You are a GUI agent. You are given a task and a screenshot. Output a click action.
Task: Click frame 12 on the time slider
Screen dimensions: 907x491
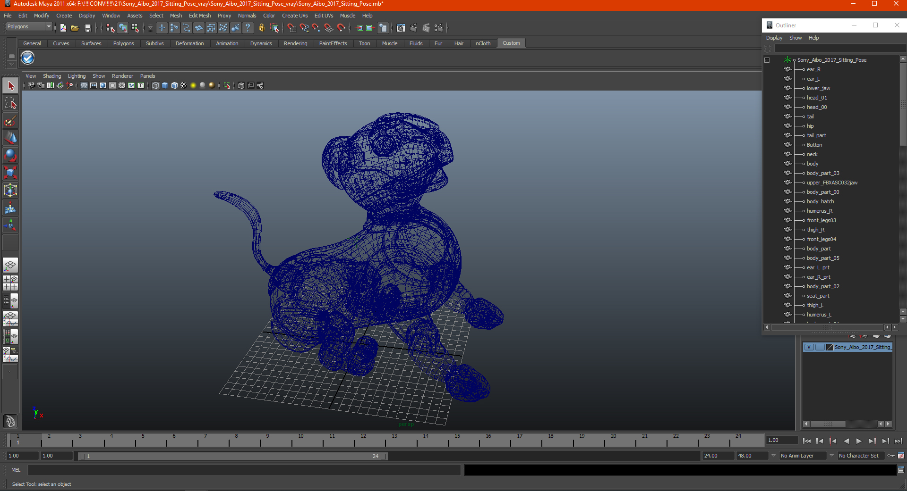[x=363, y=440]
